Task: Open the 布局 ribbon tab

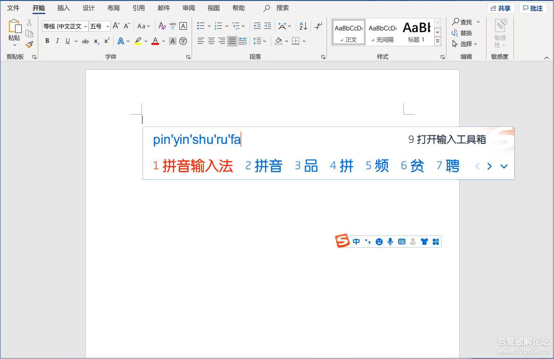Action: pyautogui.click(x=113, y=8)
